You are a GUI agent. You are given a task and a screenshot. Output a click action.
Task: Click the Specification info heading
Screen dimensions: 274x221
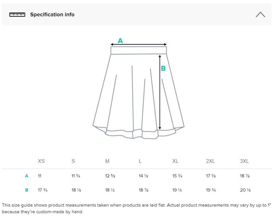click(x=52, y=14)
